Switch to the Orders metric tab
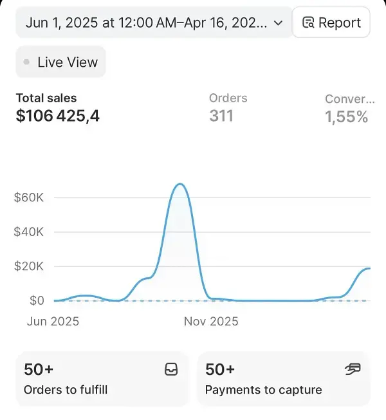 click(228, 98)
